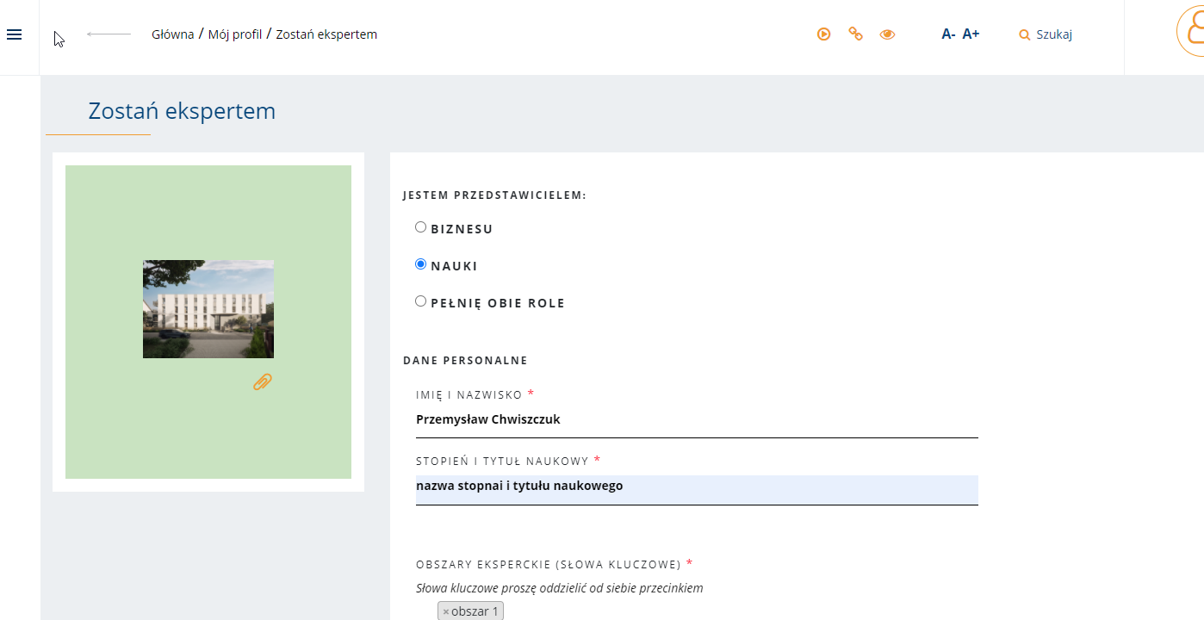Viewport: 1204px width, 620px height.
Task: Increase font size with A+
Action: click(971, 34)
